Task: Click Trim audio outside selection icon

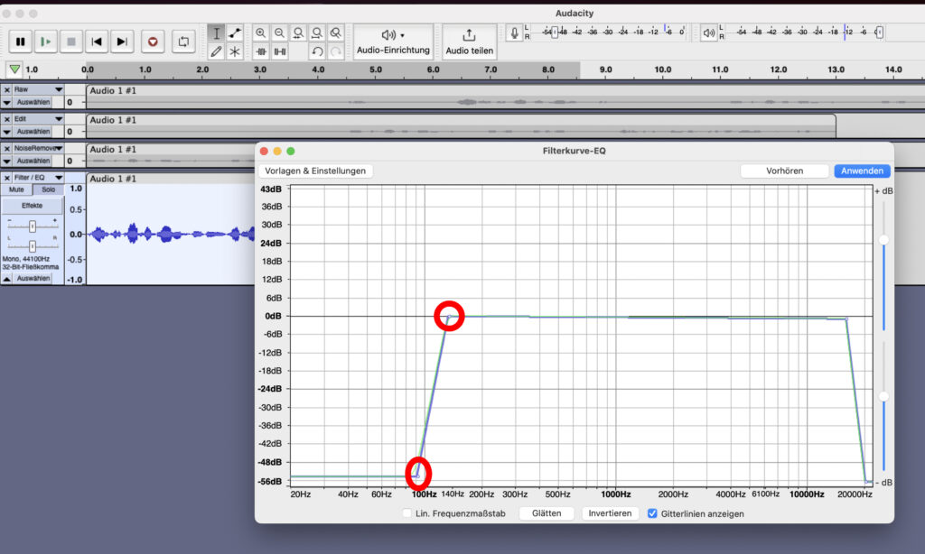Action: tap(261, 51)
